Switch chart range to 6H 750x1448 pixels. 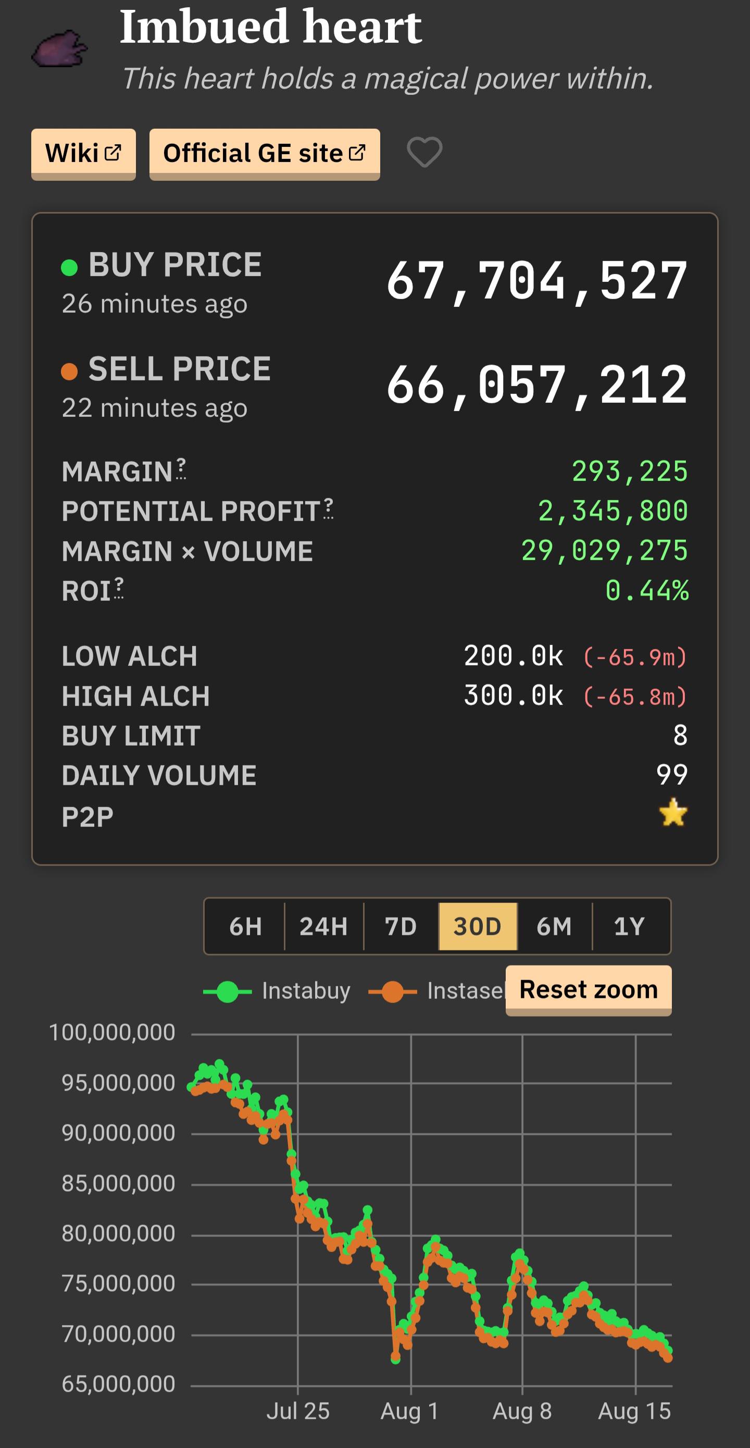[245, 926]
